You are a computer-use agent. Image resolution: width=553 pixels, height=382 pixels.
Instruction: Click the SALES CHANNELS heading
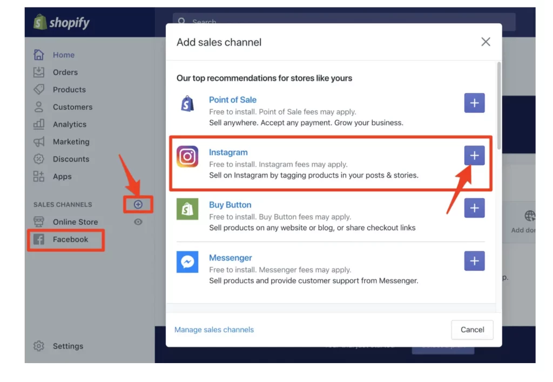pyautogui.click(x=63, y=205)
